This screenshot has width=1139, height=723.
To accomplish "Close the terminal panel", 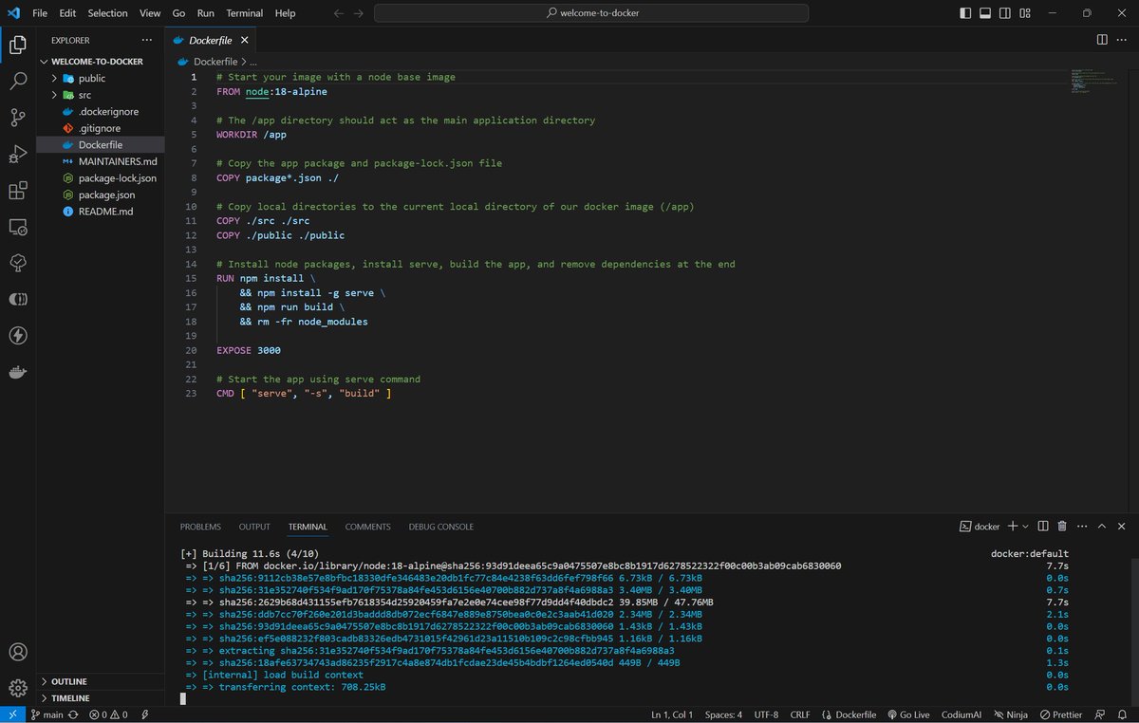I will click(1123, 526).
